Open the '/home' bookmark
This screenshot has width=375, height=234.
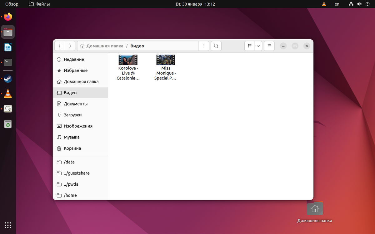click(x=80, y=195)
